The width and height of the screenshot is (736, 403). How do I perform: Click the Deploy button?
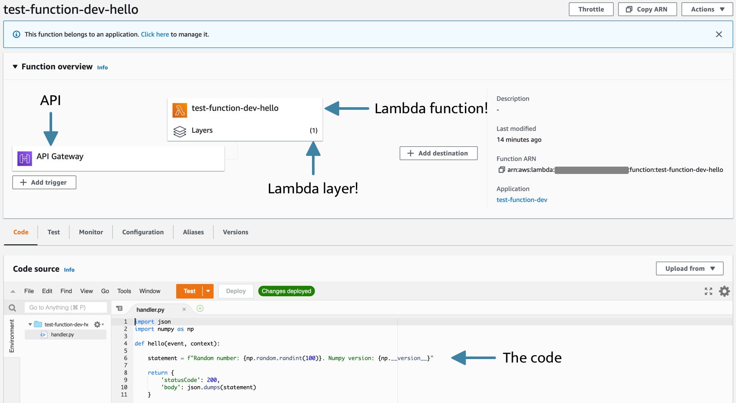[236, 291]
